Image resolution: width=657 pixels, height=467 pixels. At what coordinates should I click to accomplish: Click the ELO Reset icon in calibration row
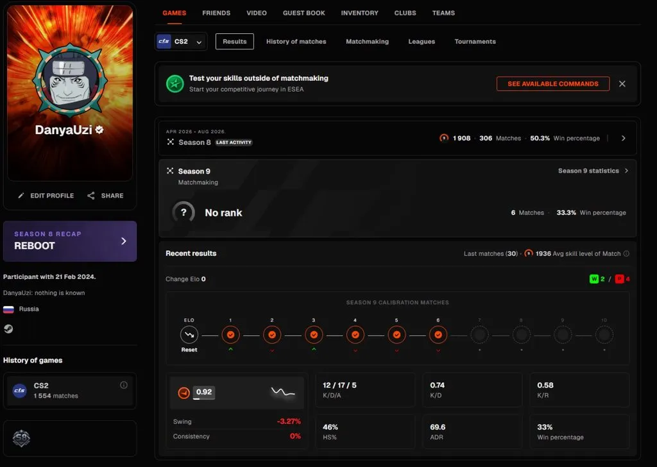pos(189,335)
